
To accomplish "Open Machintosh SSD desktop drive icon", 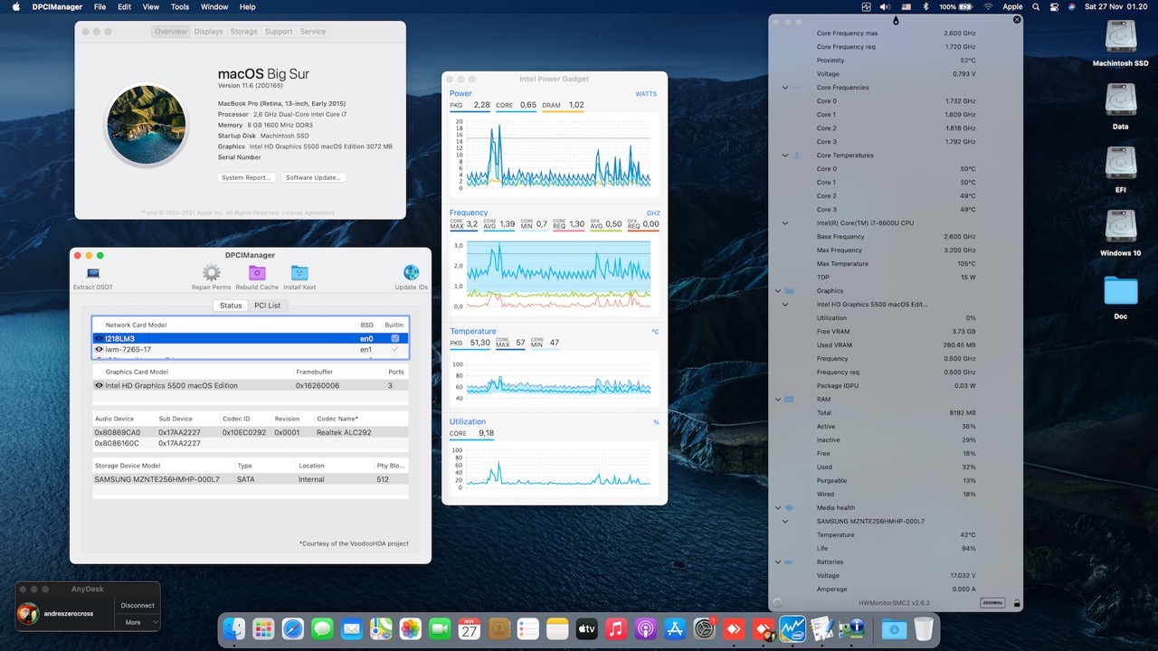I will [x=1121, y=36].
